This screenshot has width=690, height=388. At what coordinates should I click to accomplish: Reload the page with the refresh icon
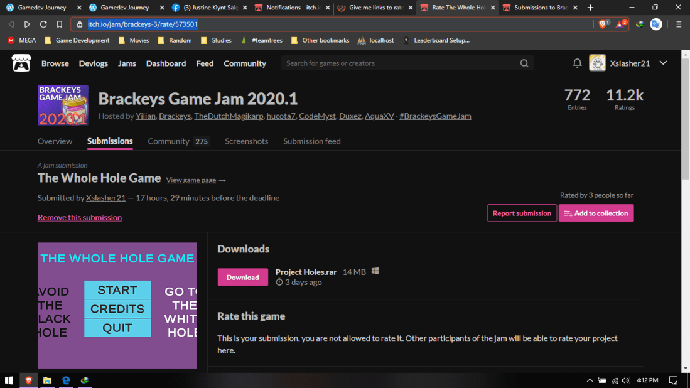tap(43, 24)
